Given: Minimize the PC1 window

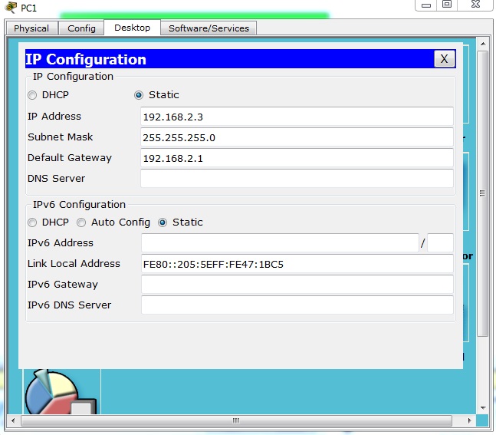Looking at the screenshot, I should pyautogui.click(x=426, y=5).
